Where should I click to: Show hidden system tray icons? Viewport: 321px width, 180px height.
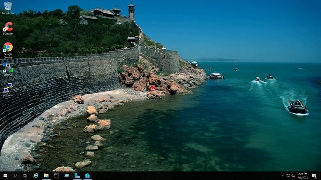pyautogui.click(x=283, y=175)
